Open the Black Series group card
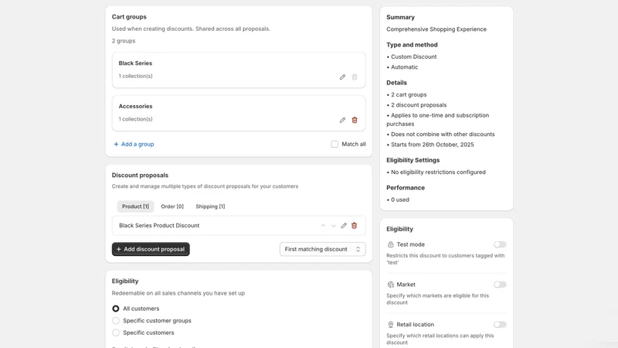 click(x=239, y=70)
